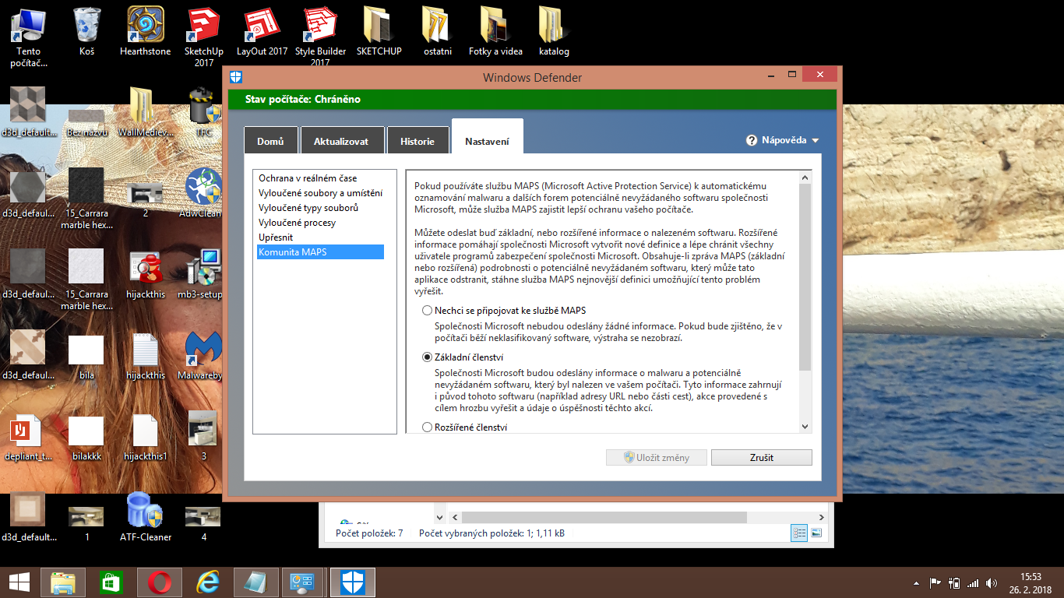
Task: Expand the Nápověda help dropdown
Action: pos(782,141)
